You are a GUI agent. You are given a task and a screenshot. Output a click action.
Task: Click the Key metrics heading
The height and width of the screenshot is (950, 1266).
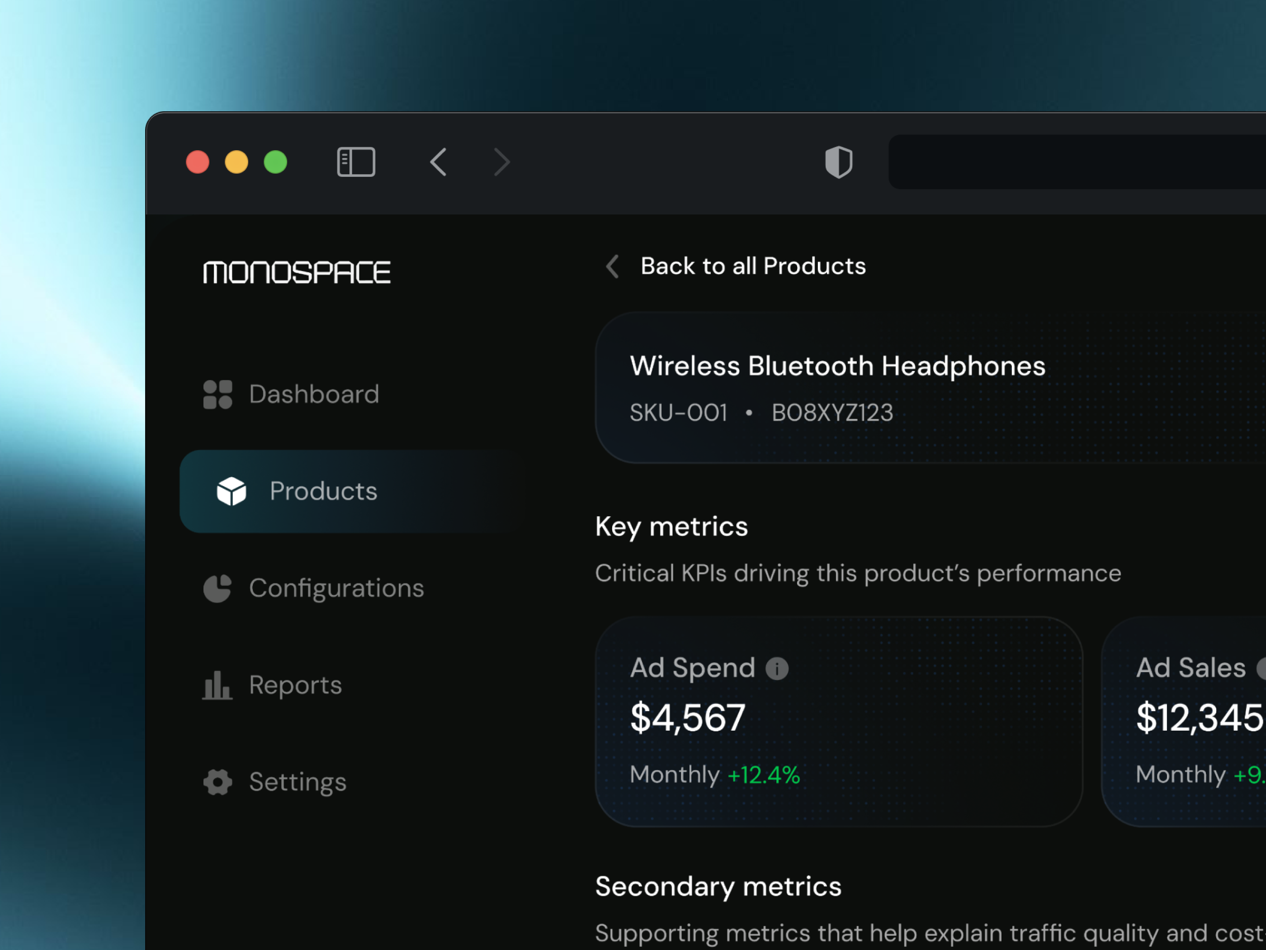click(671, 527)
